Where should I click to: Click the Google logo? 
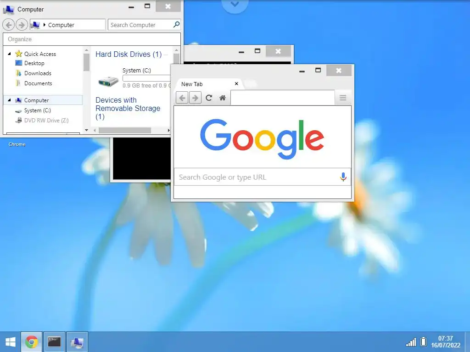(262, 138)
